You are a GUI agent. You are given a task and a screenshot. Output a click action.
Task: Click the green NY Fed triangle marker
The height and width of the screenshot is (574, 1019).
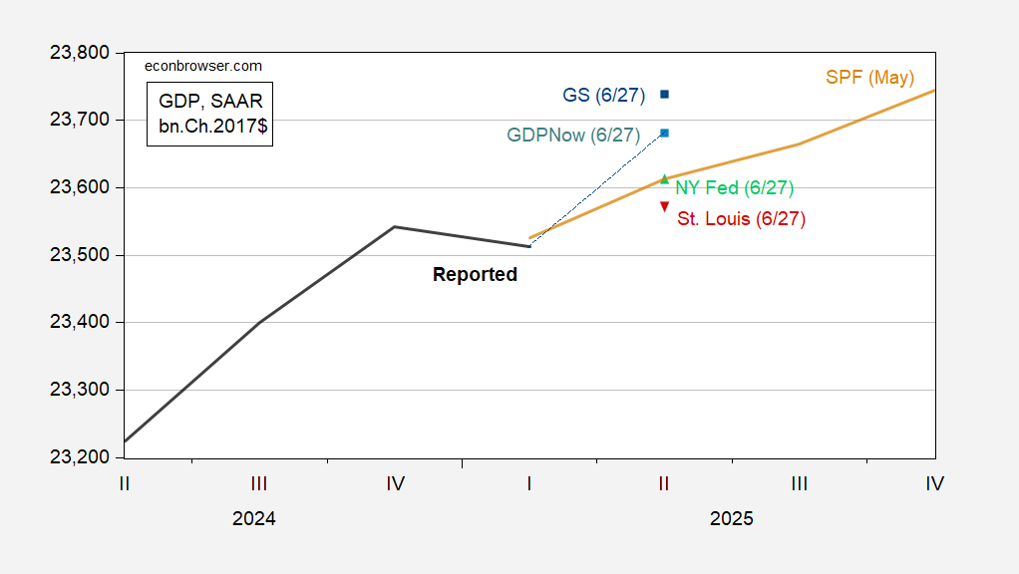(665, 179)
